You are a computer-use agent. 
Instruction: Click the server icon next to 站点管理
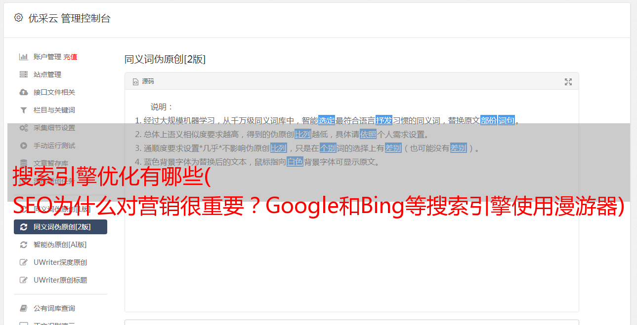[x=23, y=74]
